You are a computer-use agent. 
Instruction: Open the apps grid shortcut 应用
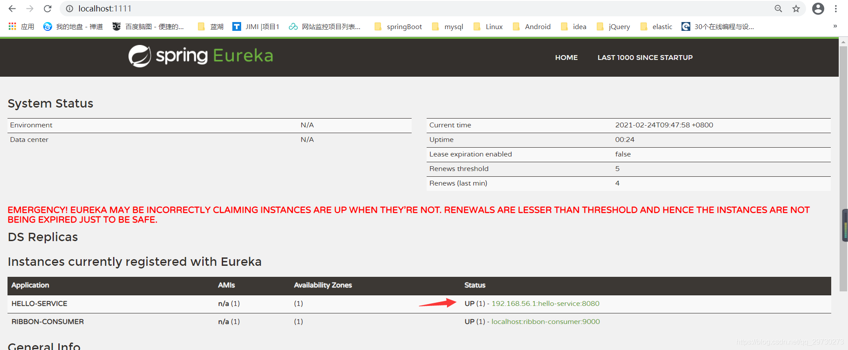21,26
